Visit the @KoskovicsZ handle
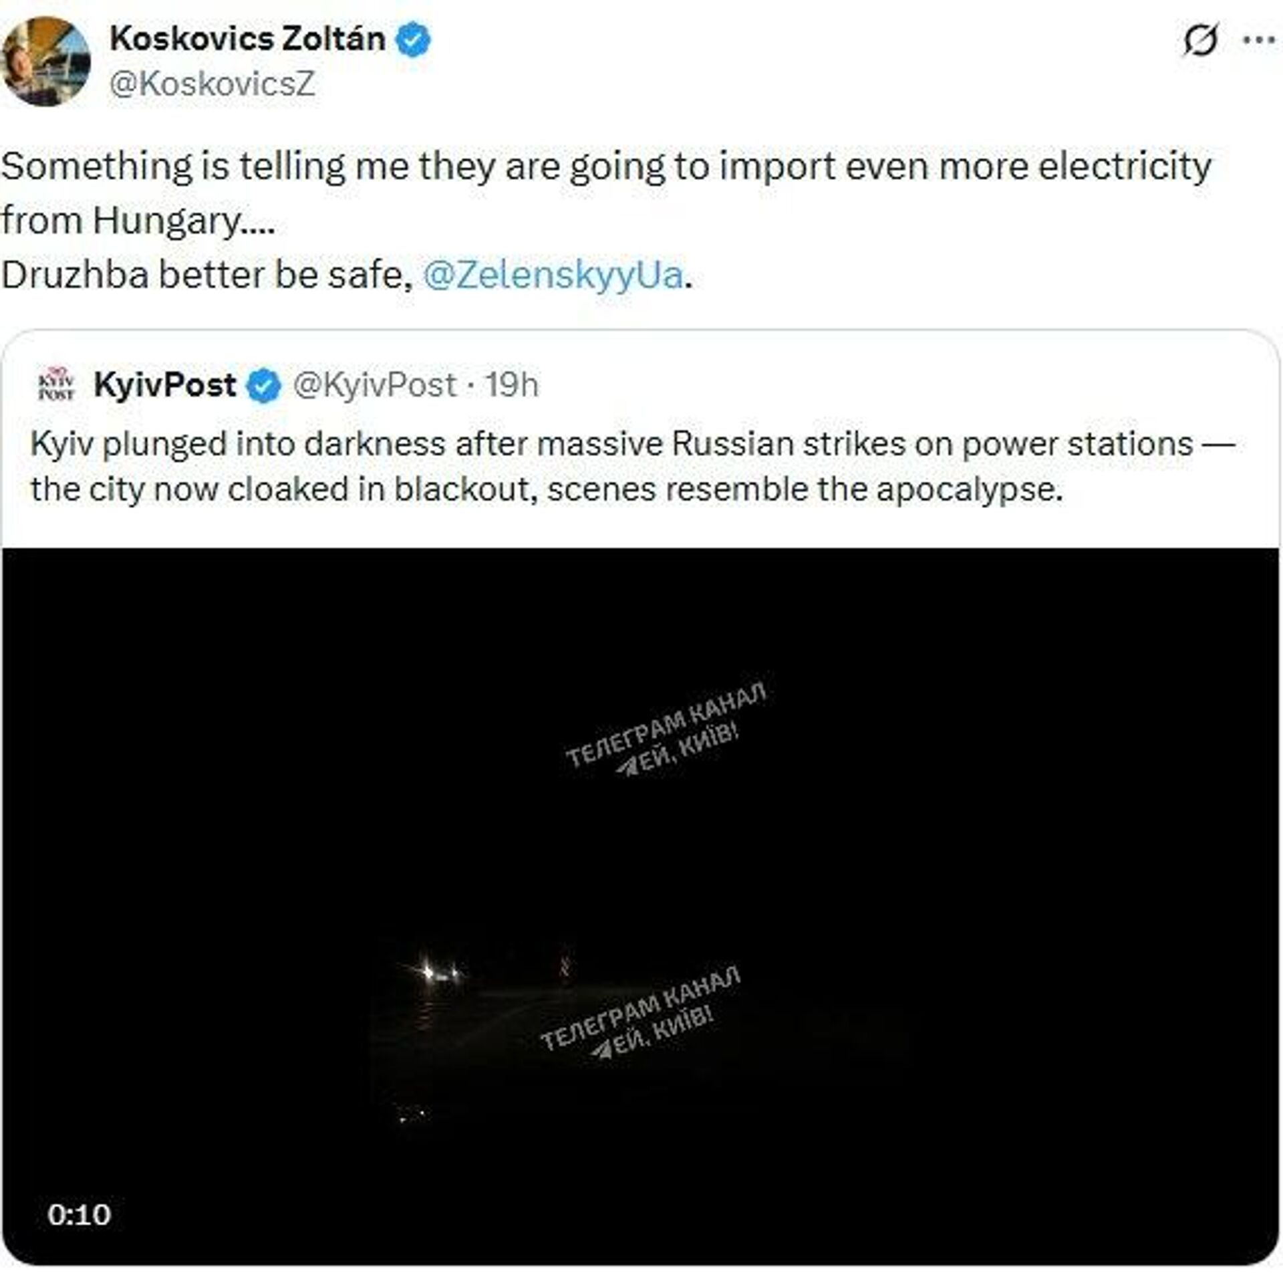This screenshot has height=1281, width=1283. [x=212, y=84]
